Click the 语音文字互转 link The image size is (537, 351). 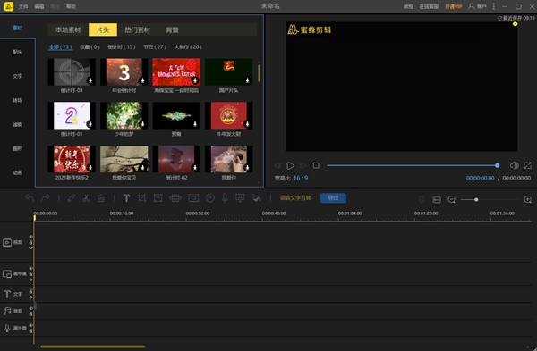coord(295,198)
